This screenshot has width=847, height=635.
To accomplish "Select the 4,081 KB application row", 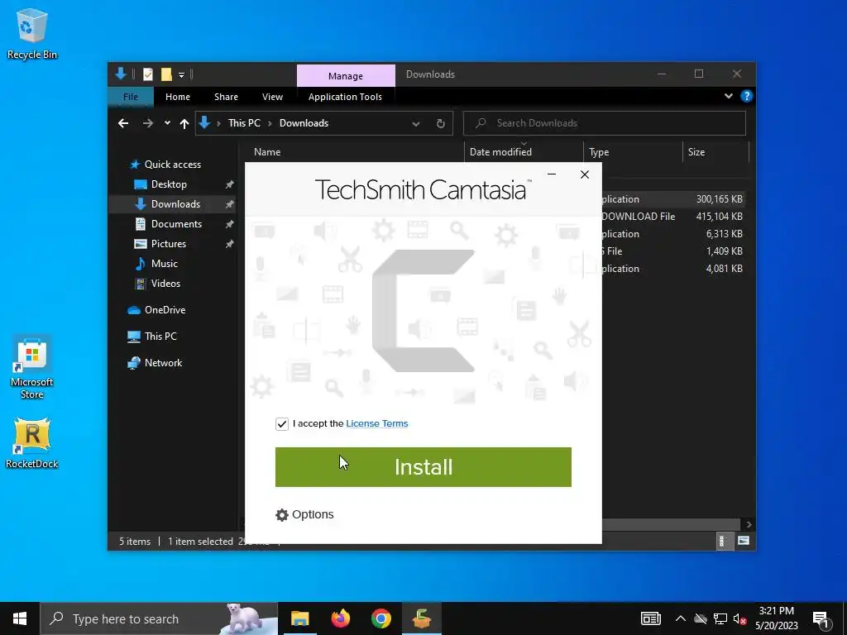I will coord(675,269).
